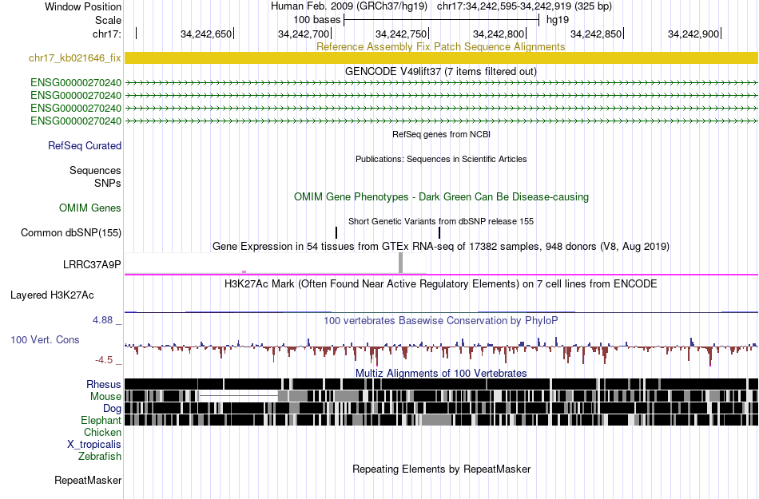Click the Dog alignment row

coord(441,408)
